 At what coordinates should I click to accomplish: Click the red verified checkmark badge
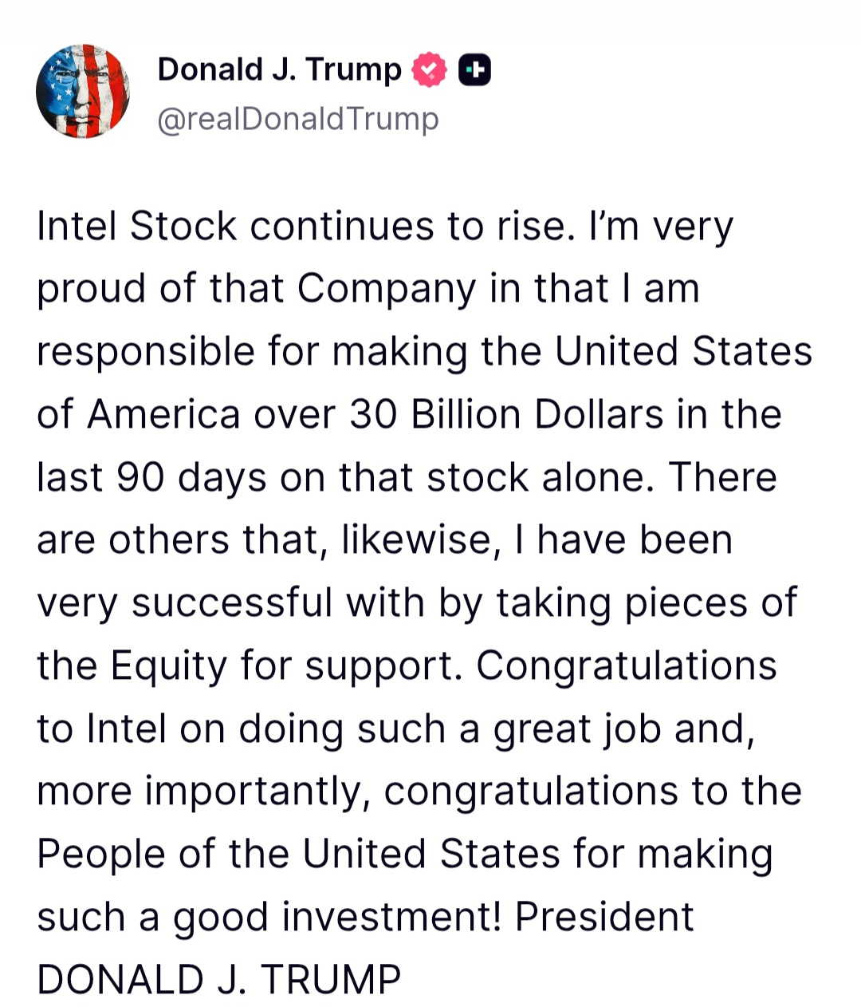click(429, 71)
